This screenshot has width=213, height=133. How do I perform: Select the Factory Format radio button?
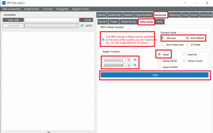[x=184, y=61]
